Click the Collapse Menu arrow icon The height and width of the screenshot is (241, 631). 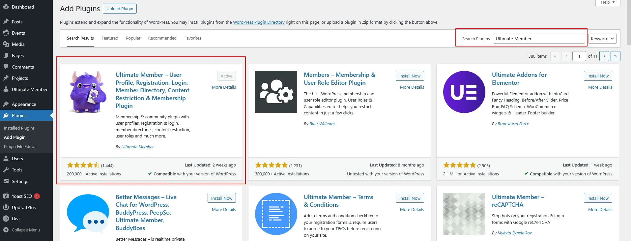tap(6, 230)
